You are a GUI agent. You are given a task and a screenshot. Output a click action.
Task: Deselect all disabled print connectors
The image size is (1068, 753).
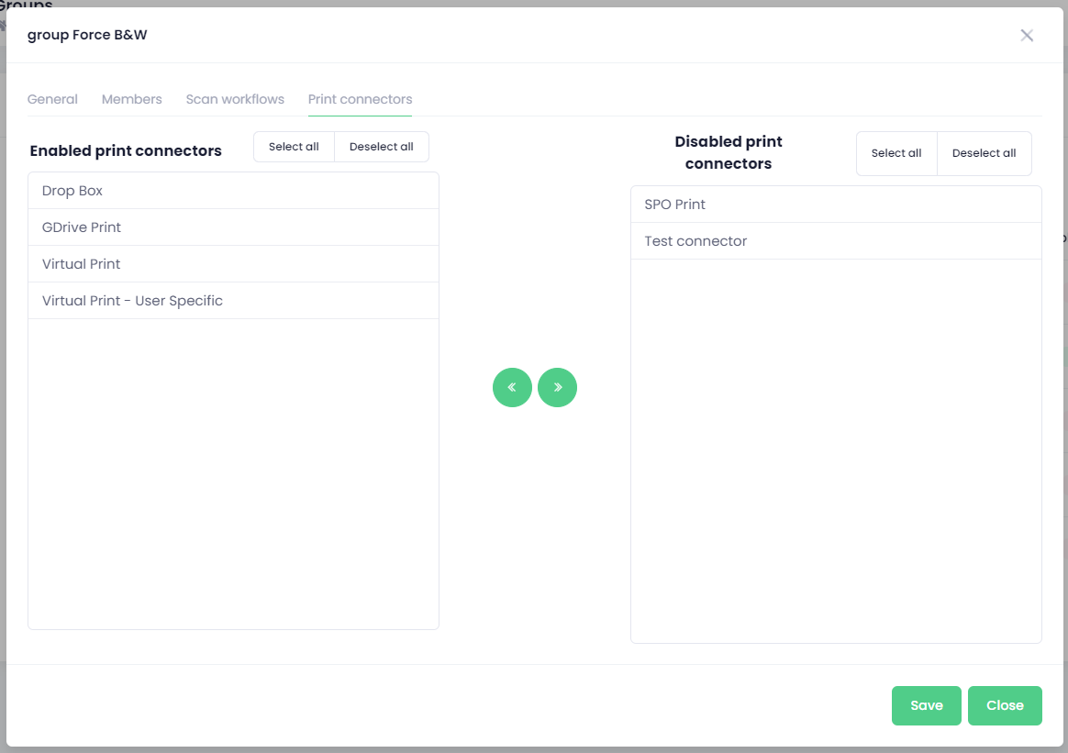tap(984, 153)
